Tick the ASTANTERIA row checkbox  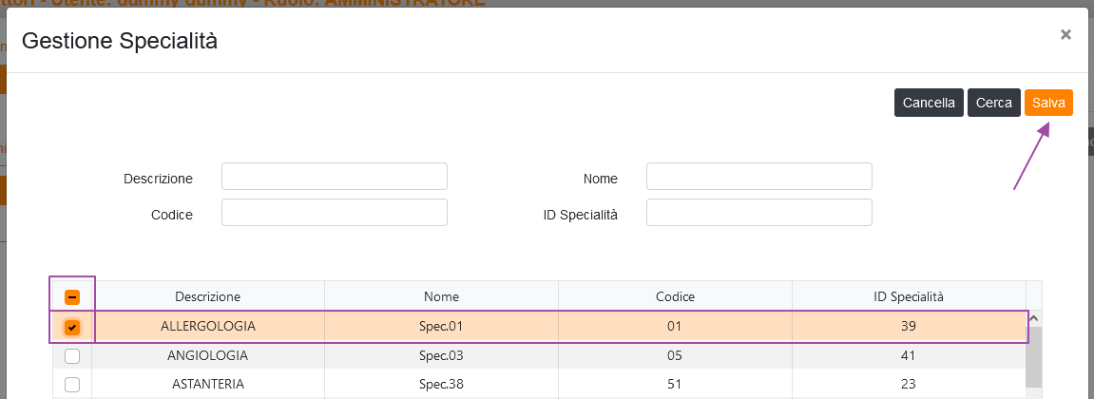click(x=72, y=385)
